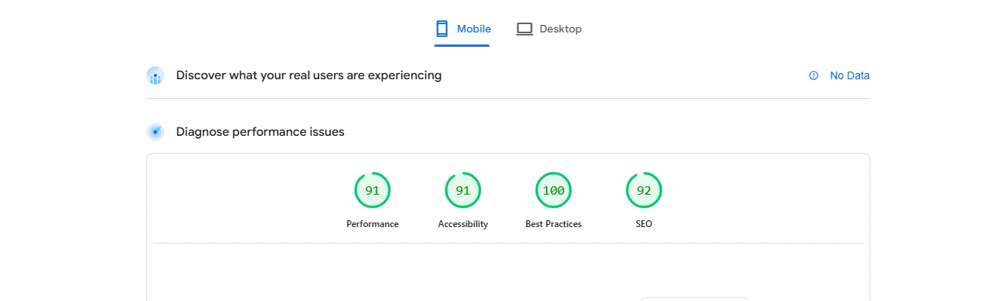Jump to the Performance label text

pos(373,224)
